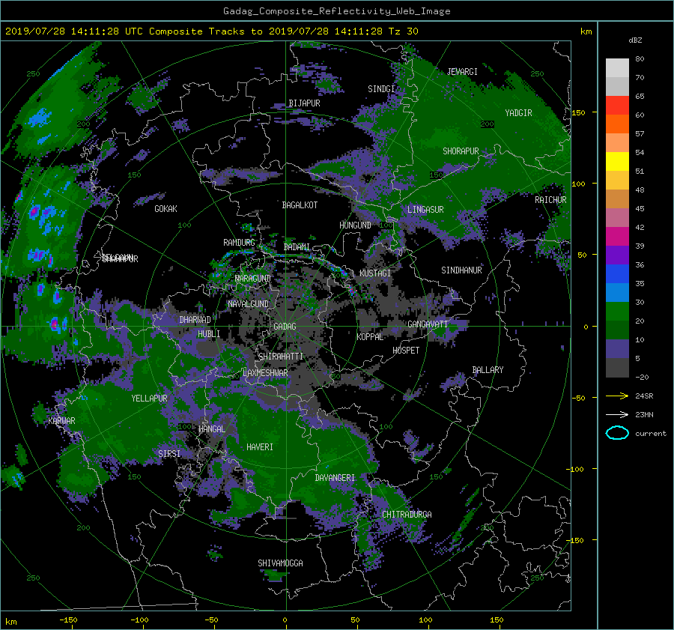This screenshot has height=630, width=674.
Task: Pick the magenta 39 dBZ color swatch
Action: [x=617, y=237]
